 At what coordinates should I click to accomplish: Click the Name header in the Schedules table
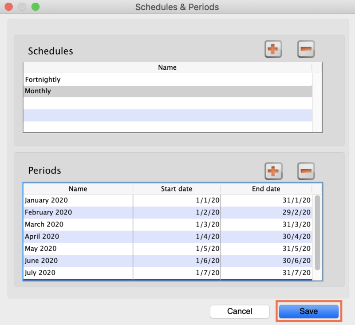(x=167, y=67)
